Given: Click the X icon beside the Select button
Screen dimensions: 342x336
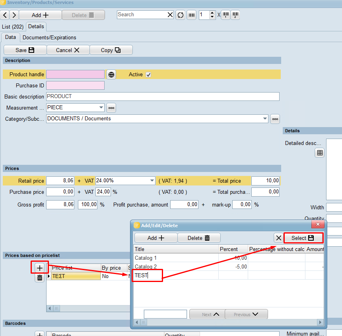Looking at the screenshot, I should click(279, 238).
